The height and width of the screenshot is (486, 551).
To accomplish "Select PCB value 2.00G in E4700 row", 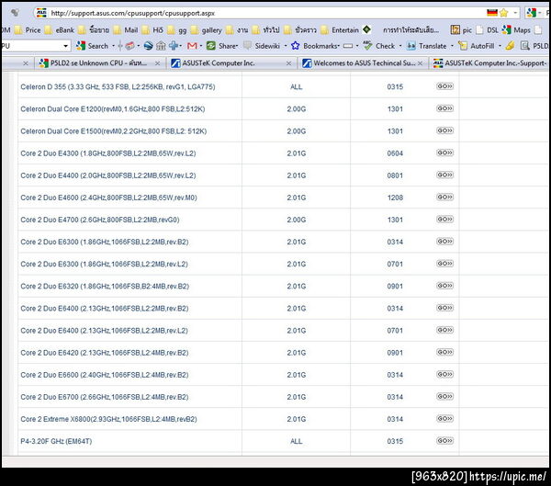I will (x=297, y=220).
